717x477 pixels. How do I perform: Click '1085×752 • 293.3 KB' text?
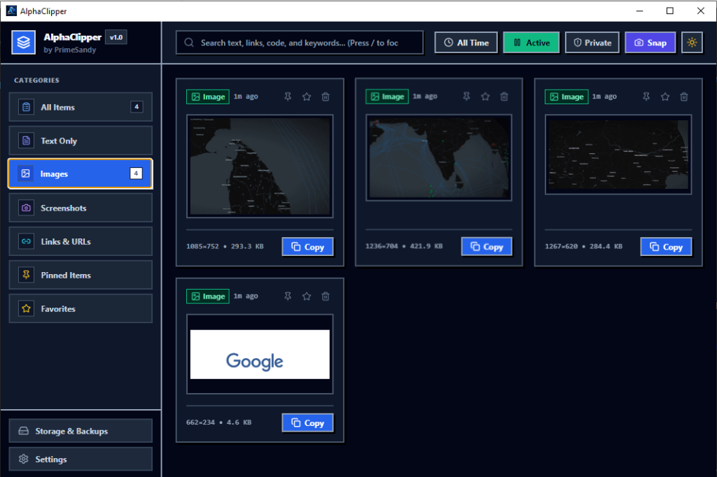[225, 246]
